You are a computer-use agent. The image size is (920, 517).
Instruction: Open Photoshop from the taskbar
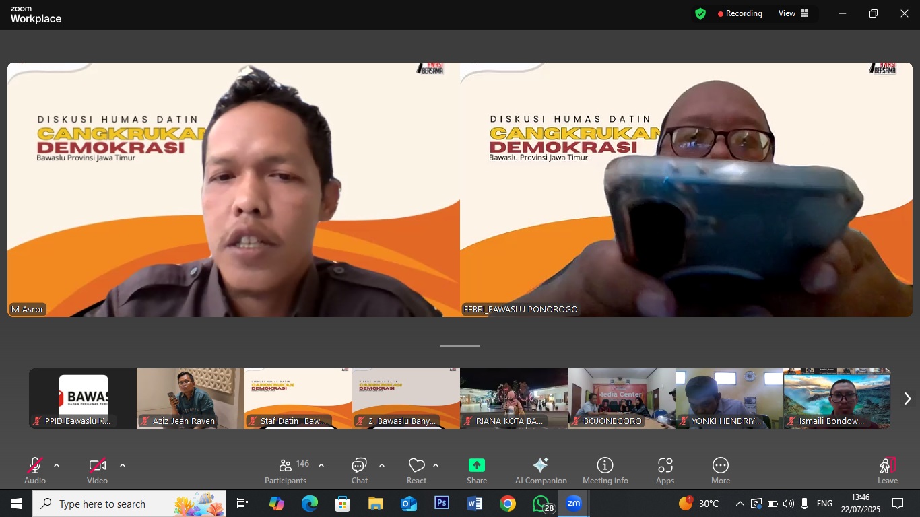pyautogui.click(x=442, y=504)
